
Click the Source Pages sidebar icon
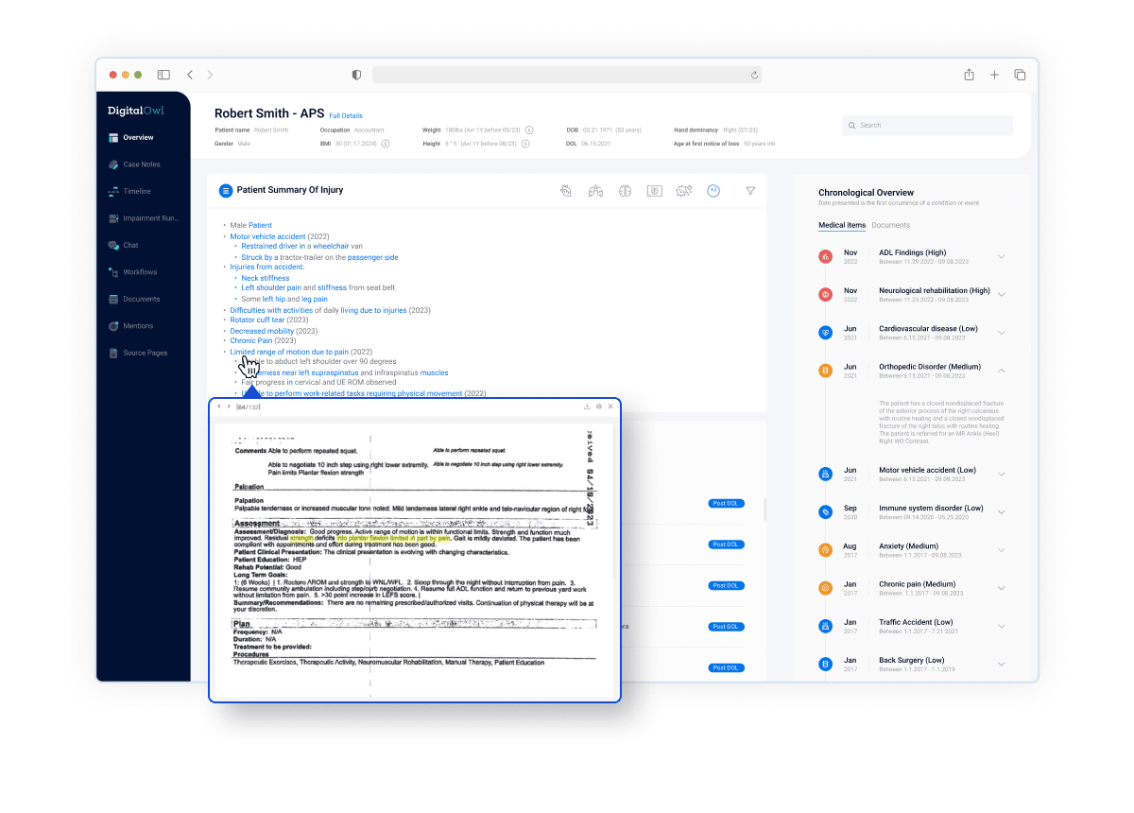tap(113, 353)
